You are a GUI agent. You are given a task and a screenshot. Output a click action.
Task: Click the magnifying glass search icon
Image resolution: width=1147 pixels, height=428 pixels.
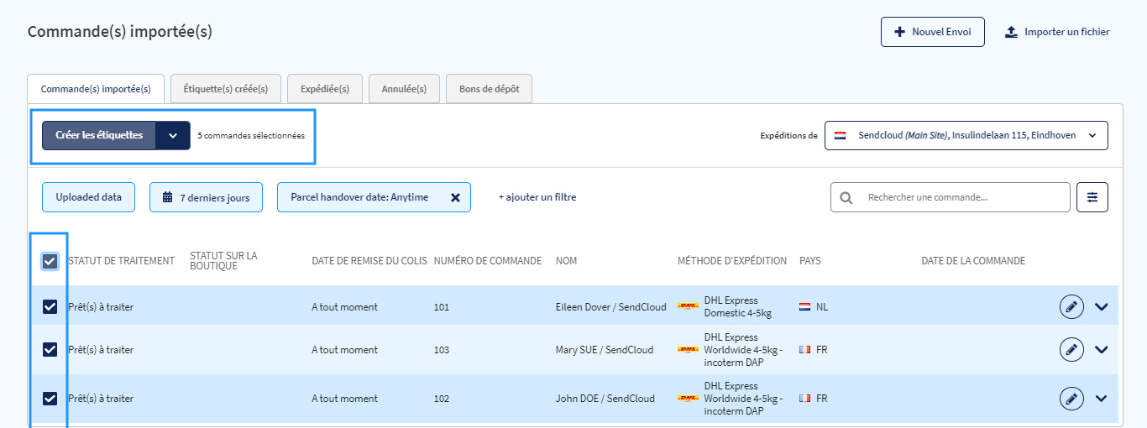846,198
